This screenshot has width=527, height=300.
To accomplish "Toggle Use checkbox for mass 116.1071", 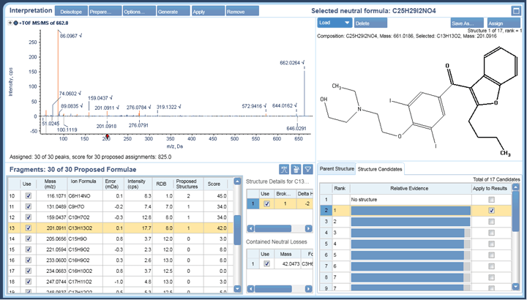I will pyautogui.click(x=29, y=195).
